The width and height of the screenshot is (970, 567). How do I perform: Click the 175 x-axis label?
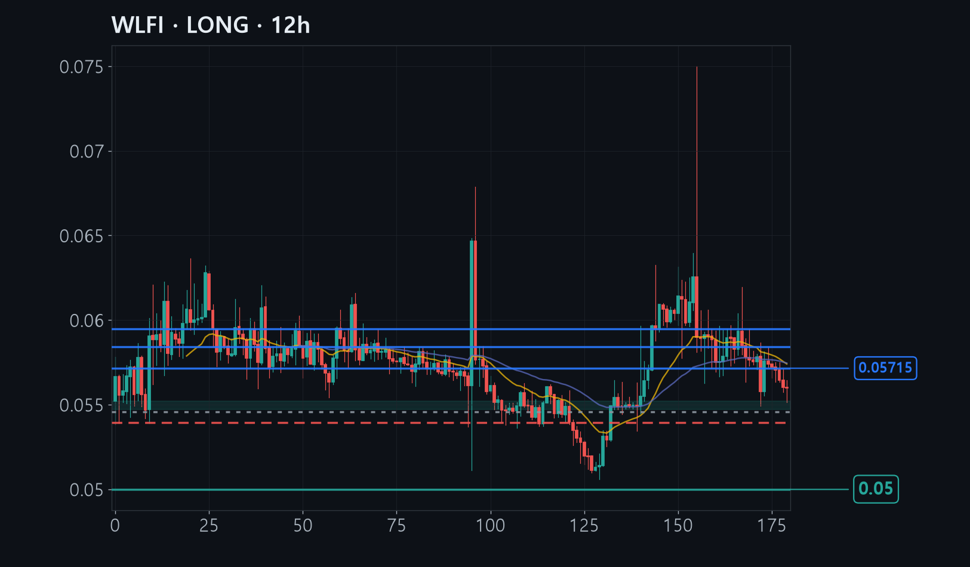[x=772, y=526]
